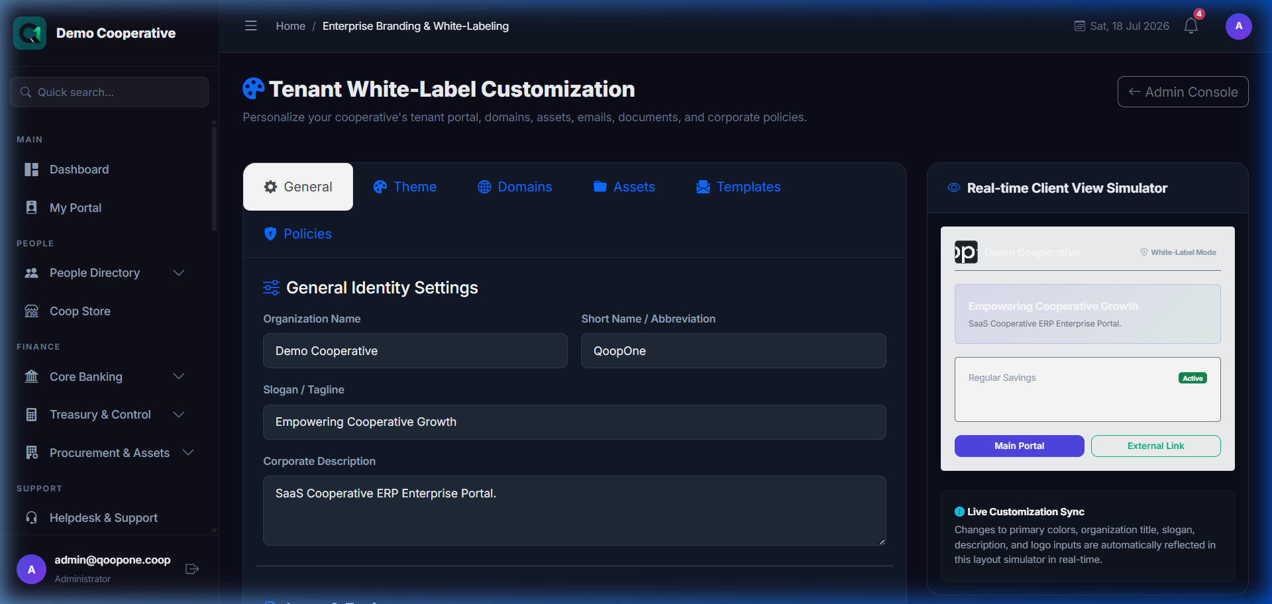Click the date Sat, 18 Jul 2026
The height and width of the screenshot is (604, 1272).
[x=1130, y=26]
